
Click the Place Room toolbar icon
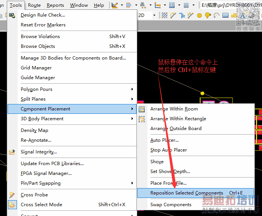172,5
